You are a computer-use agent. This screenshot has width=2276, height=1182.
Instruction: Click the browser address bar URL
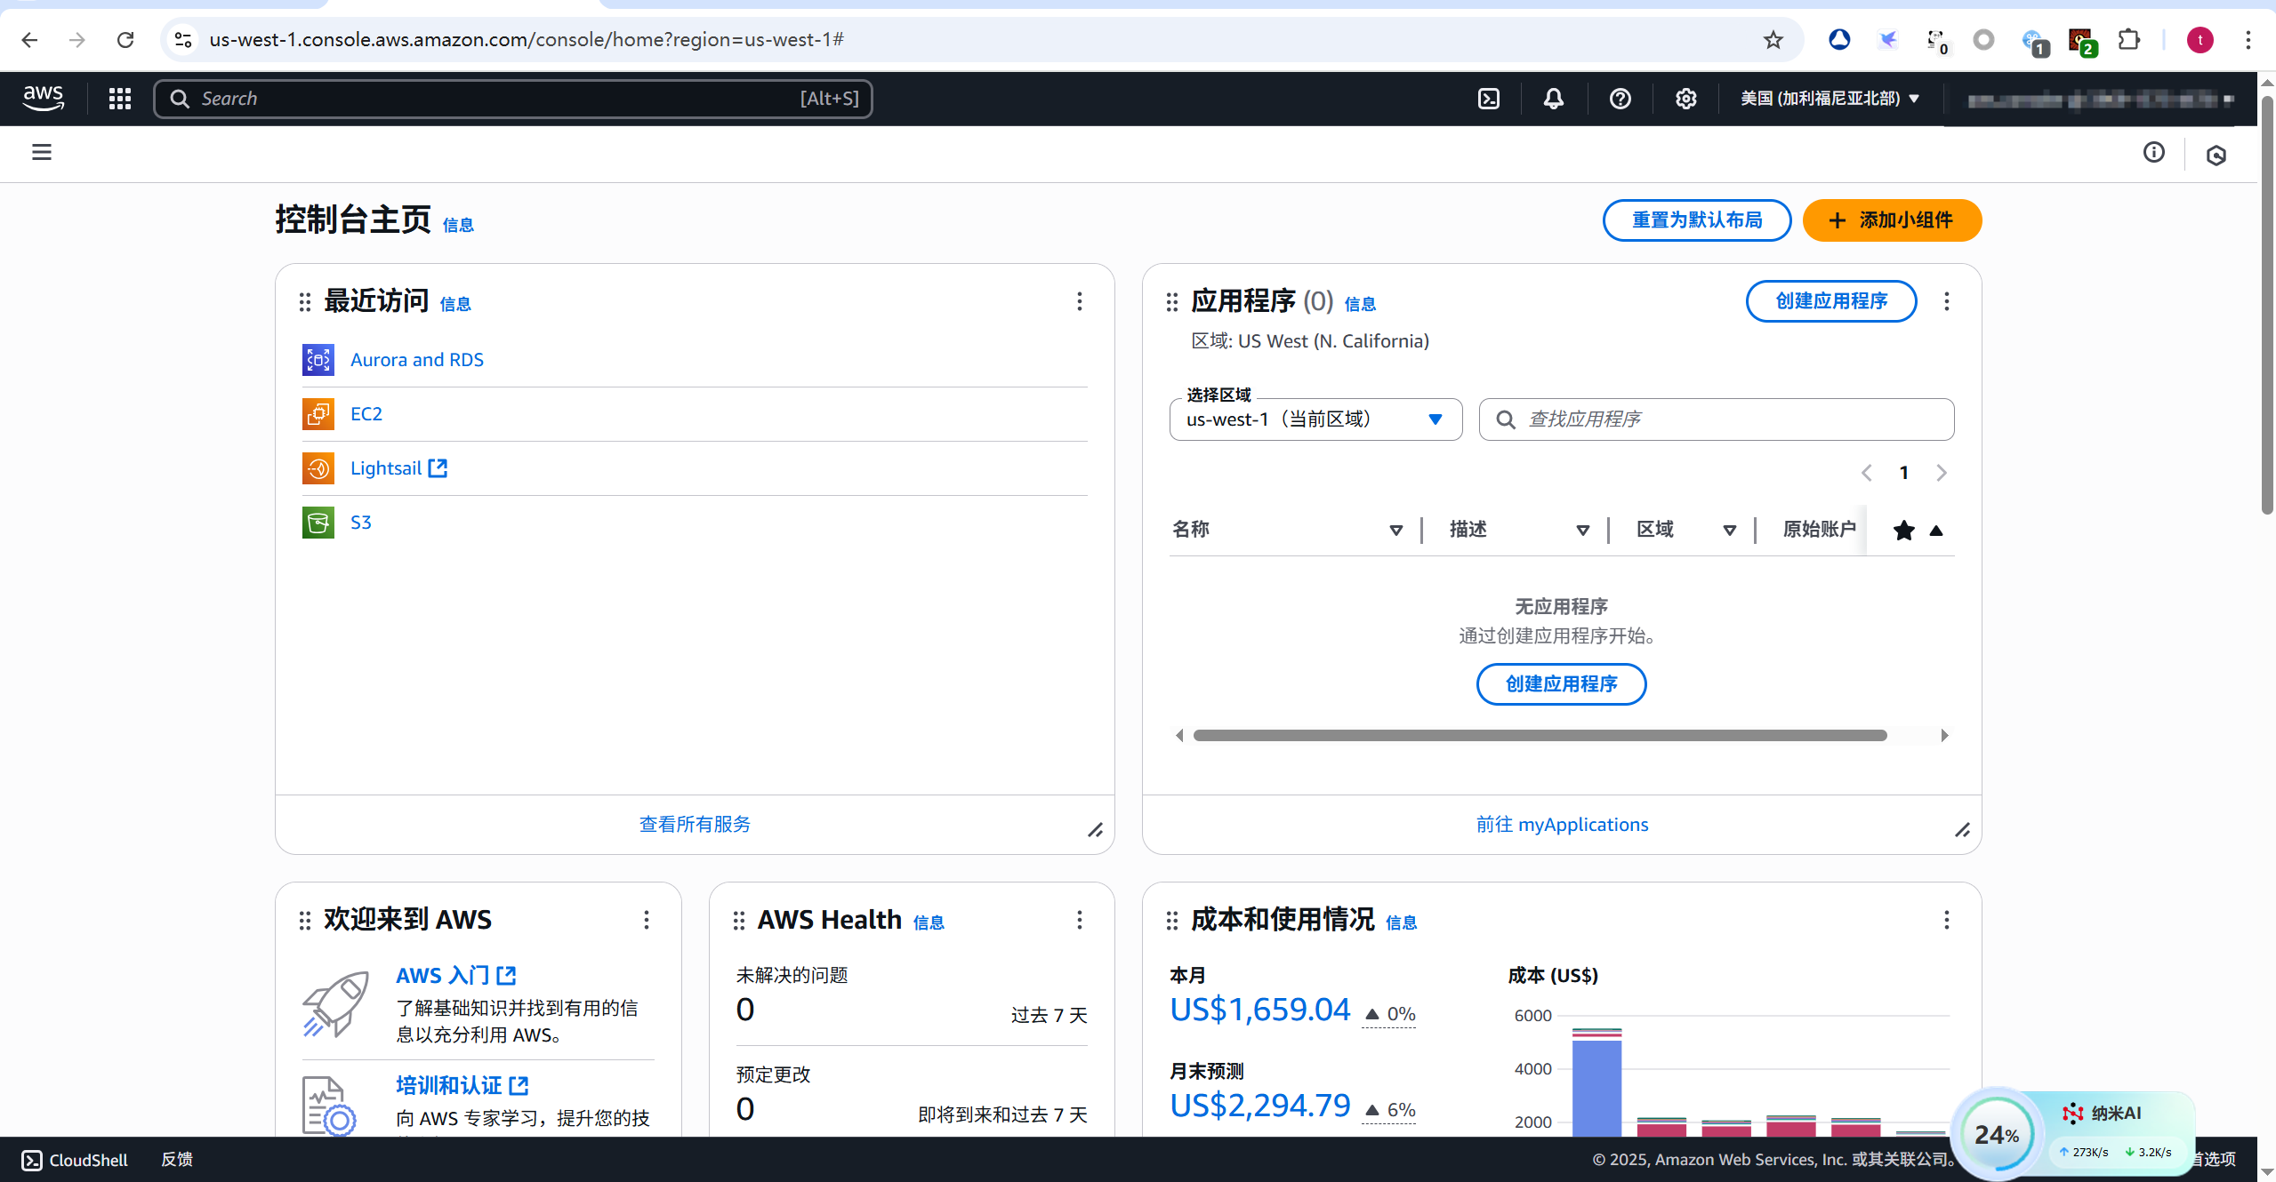[x=527, y=40]
